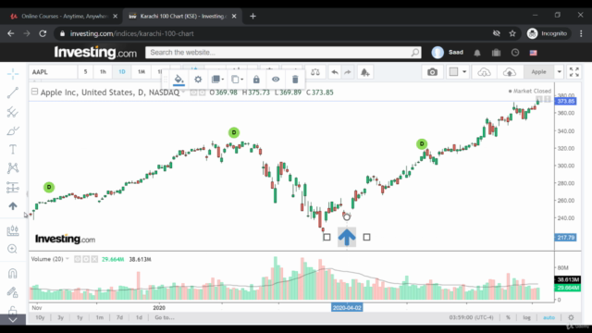This screenshot has width=592, height=333.
Task: Reload the page in browser
Action: click(43, 33)
